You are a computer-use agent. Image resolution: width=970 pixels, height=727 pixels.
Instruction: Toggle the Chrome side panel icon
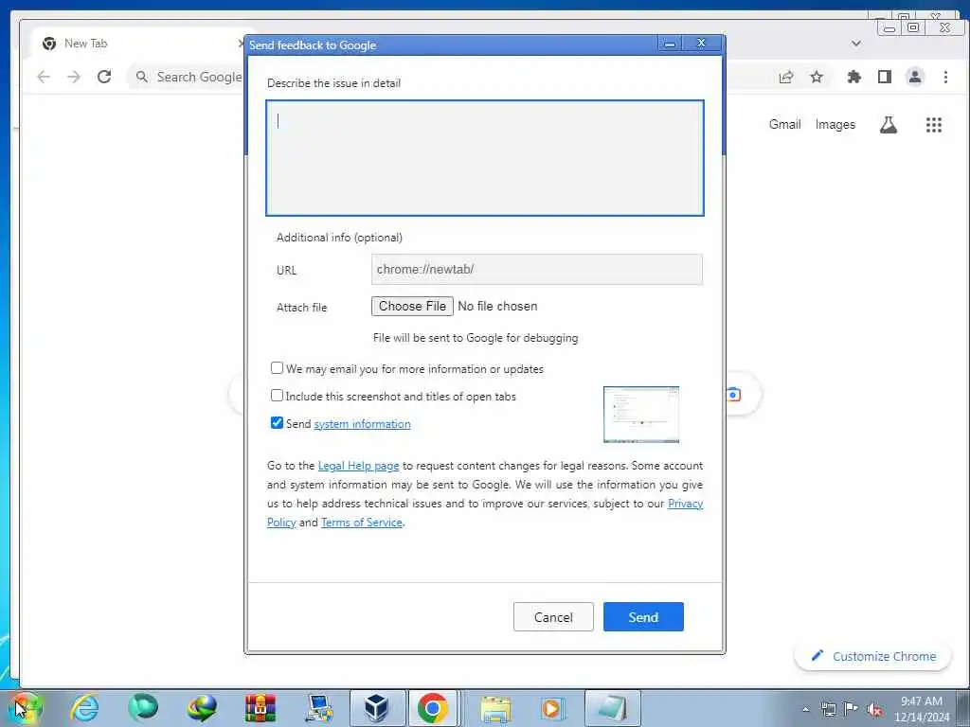[x=885, y=77]
